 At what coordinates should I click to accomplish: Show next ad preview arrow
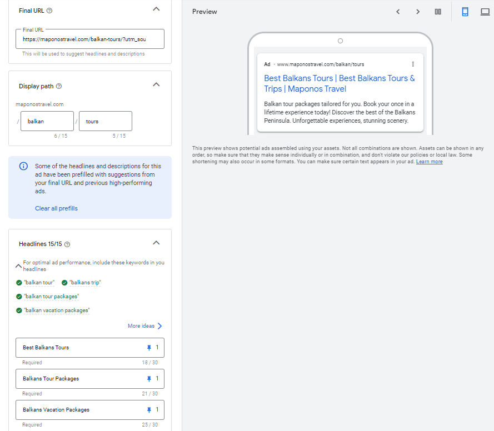[418, 12]
